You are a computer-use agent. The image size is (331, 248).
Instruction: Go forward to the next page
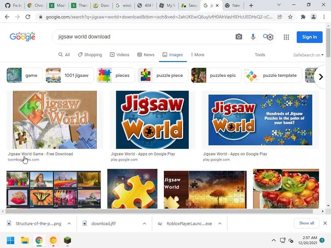pyautogui.click(x=17, y=17)
